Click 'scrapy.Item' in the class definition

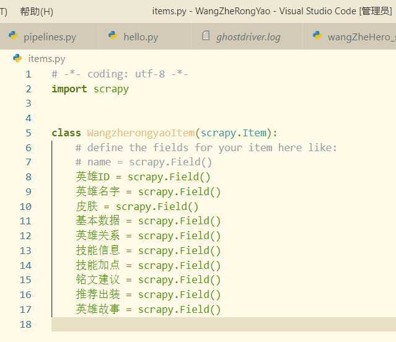[x=234, y=133]
